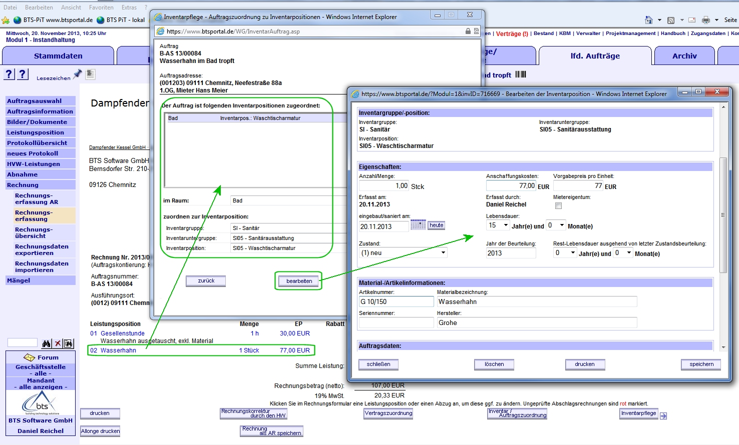The height and width of the screenshot is (445, 739).
Task: Open help via the question mark icon
Action: 9,74
